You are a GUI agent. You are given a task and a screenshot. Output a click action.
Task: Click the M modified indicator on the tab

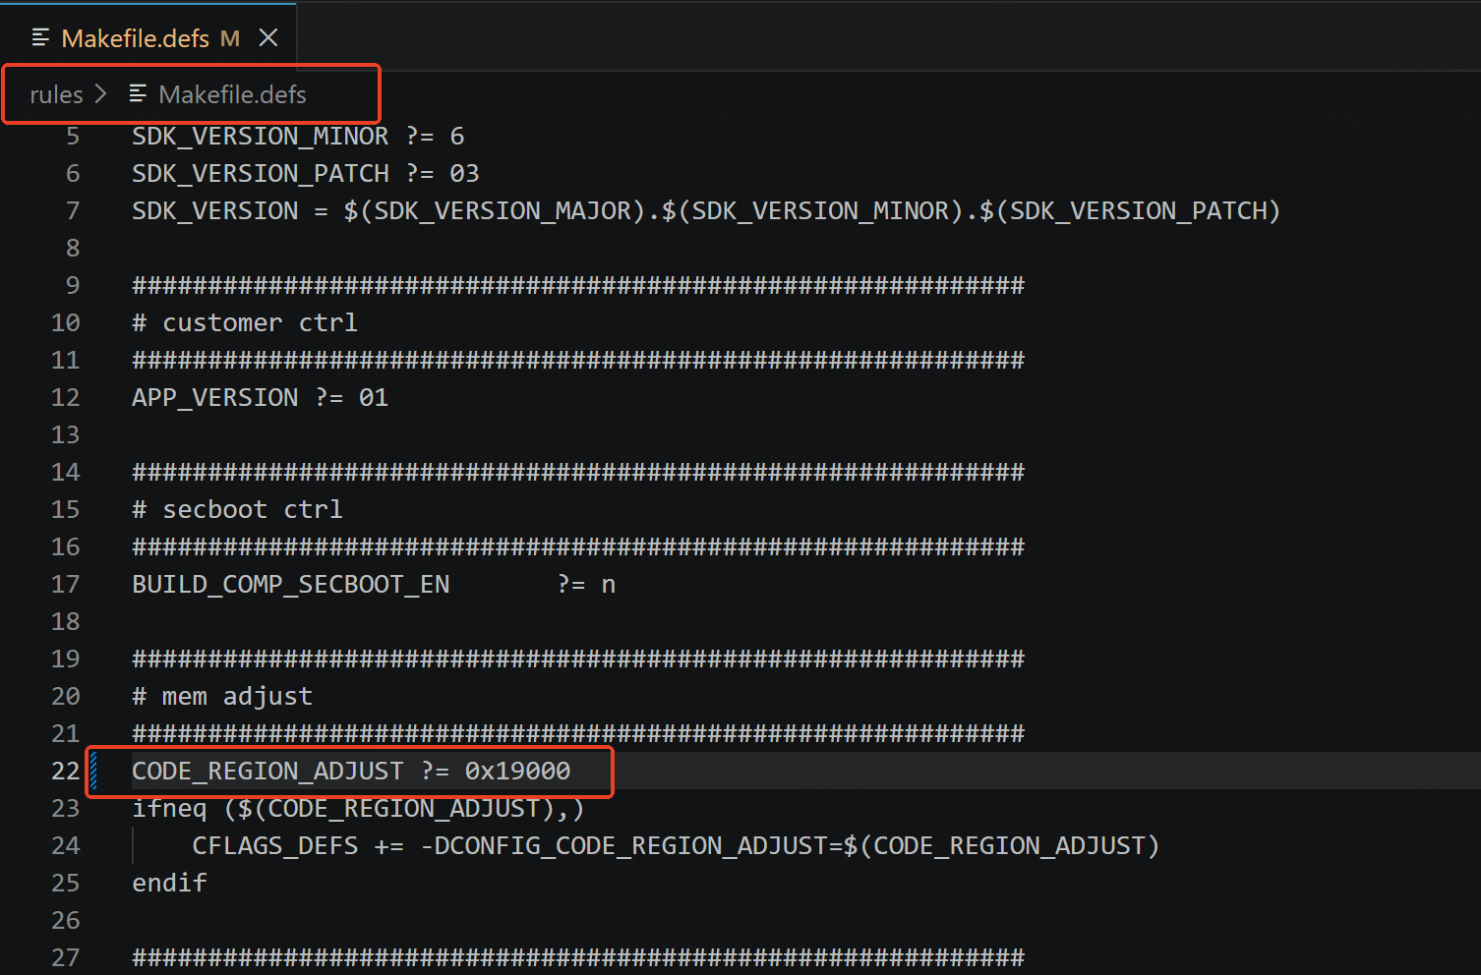coord(230,38)
